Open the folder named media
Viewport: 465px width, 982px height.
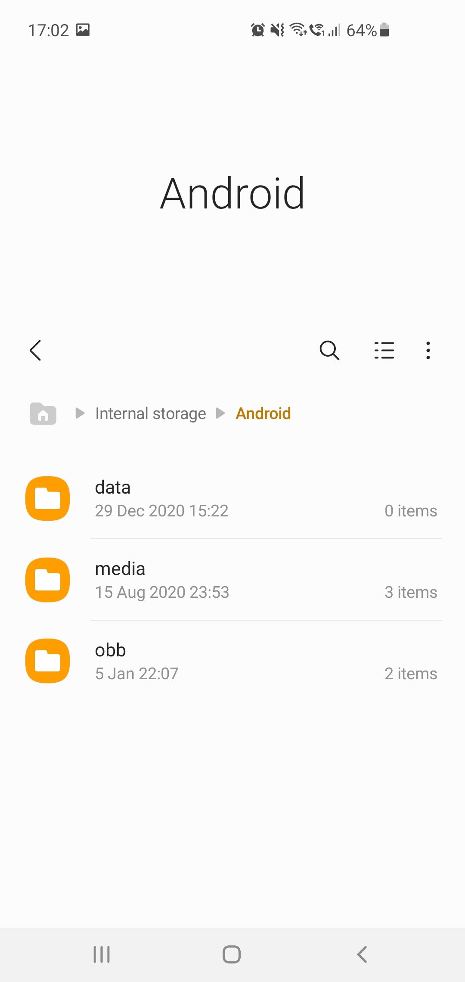point(120,569)
